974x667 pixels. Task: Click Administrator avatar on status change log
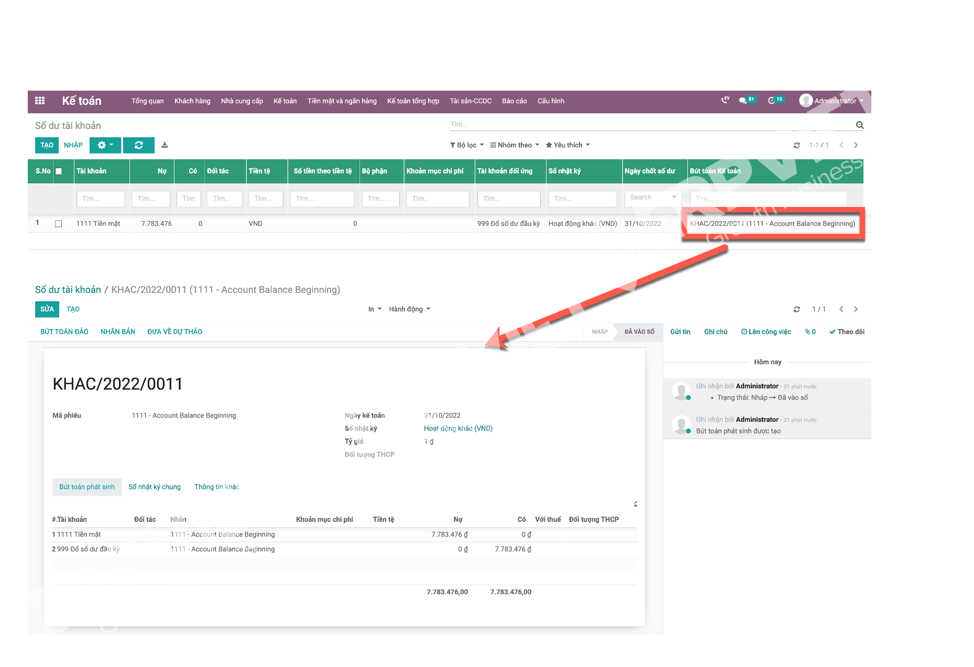(x=681, y=390)
